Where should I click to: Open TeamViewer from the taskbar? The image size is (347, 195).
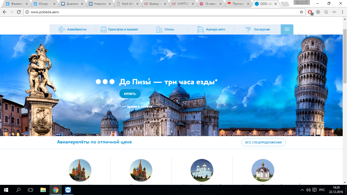(68, 190)
